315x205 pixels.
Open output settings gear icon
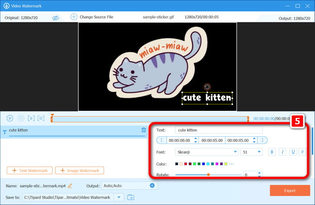click(x=152, y=186)
